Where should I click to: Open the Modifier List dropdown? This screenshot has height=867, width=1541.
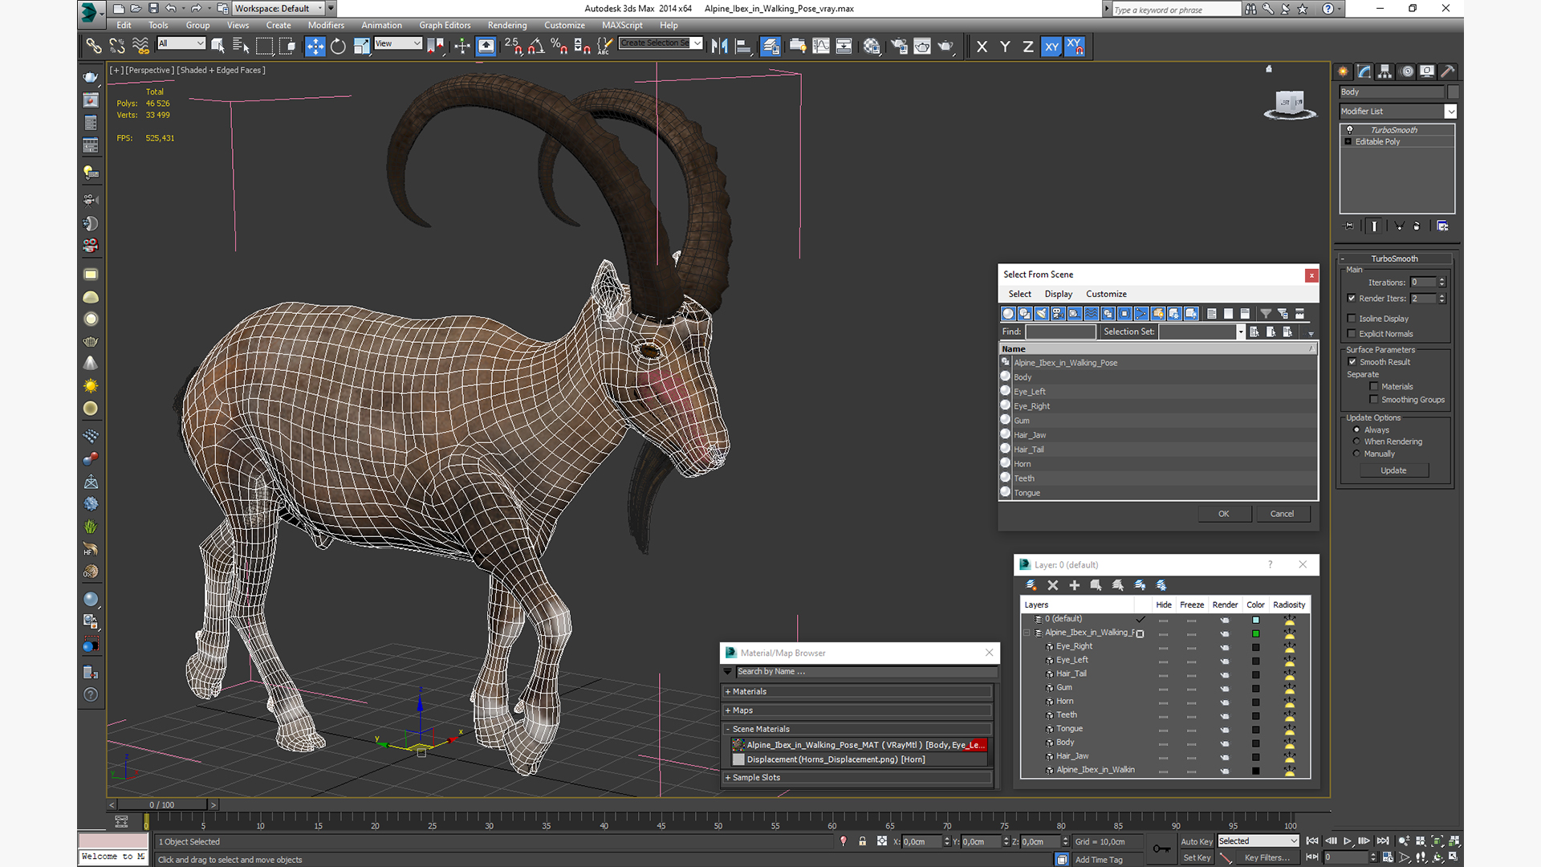click(x=1450, y=112)
